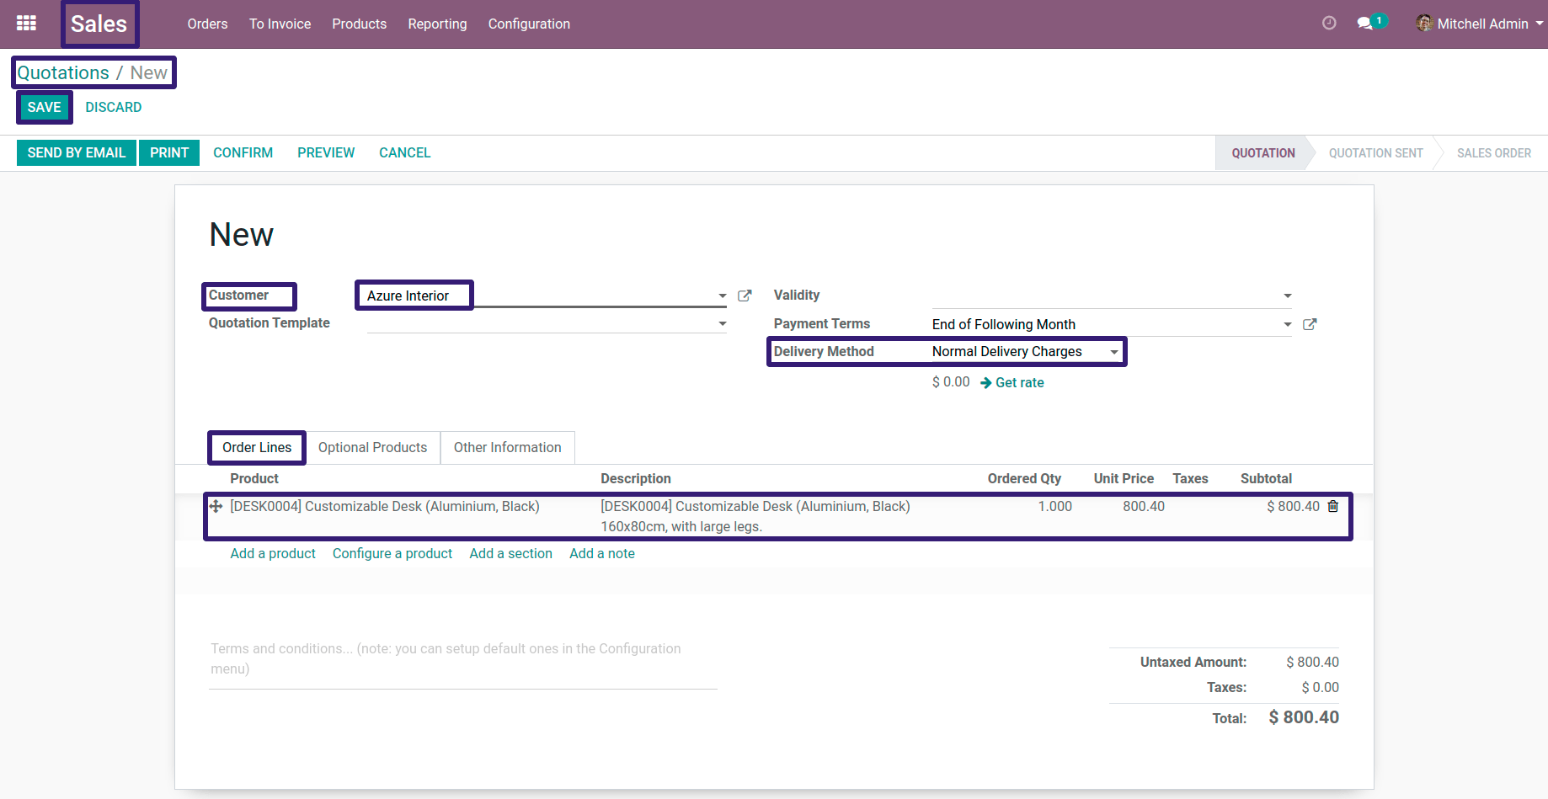Click the Ordered Qty column header
Image resolution: width=1548 pixels, height=799 pixels.
coord(1024,478)
